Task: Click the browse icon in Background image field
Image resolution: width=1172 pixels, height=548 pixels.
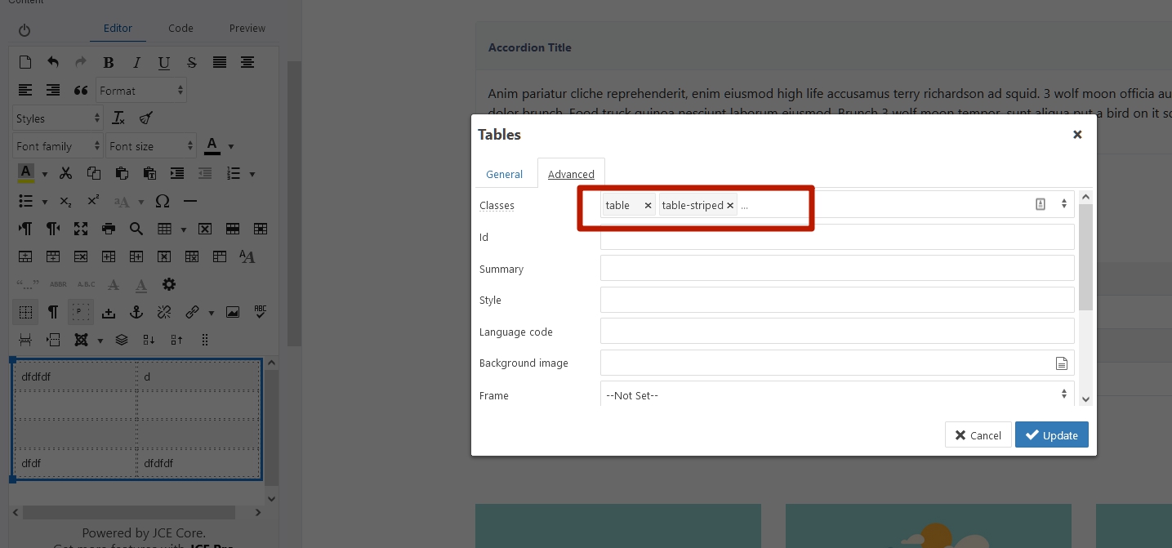Action: coord(1061,363)
